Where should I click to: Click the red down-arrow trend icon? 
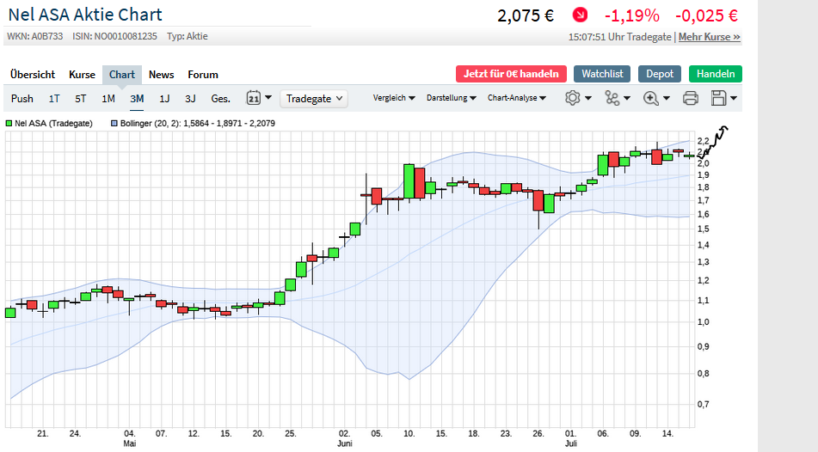(x=581, y=15)
